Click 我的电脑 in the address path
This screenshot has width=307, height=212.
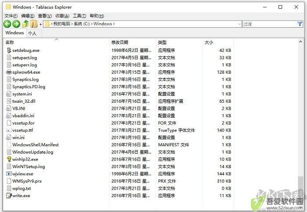[62, 24]
